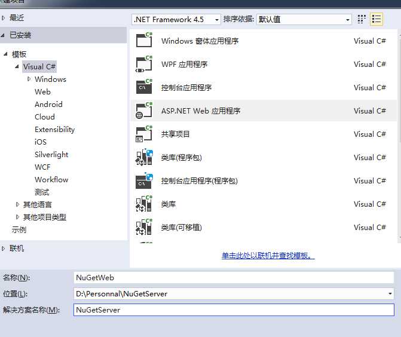
Task: Open the 位置 location path dropdown arrow
Action: click(390, 294)
